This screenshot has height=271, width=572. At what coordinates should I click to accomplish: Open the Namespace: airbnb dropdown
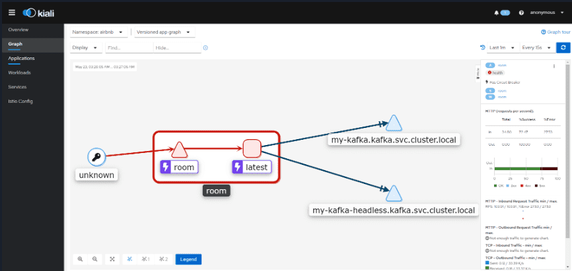99,32
